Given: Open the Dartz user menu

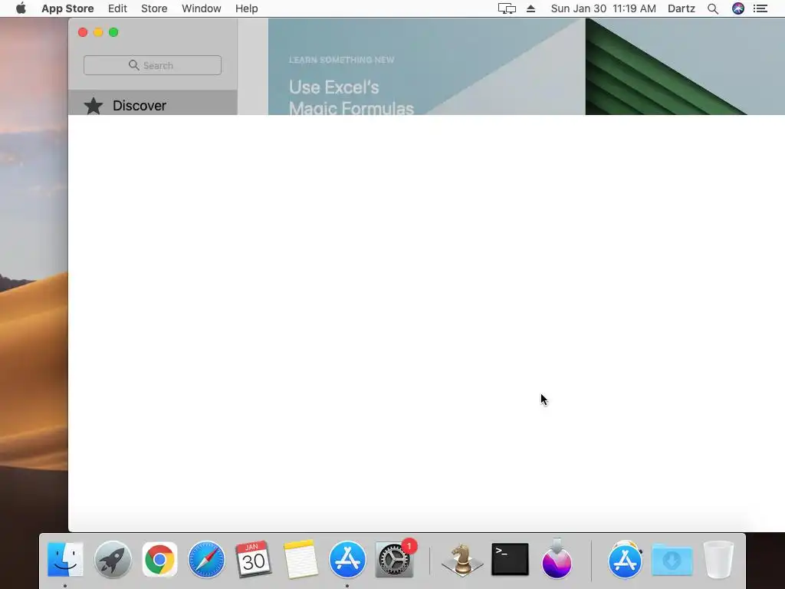Looking at the screenshot, I should click(x=682, y=8).
